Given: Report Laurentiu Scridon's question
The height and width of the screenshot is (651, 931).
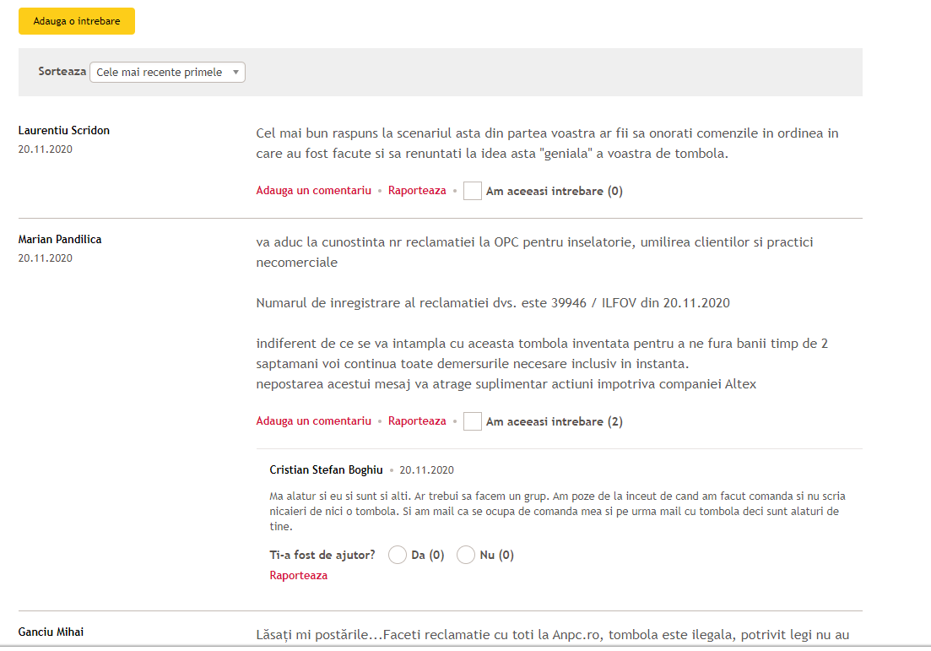Looking at the screenshot, I should tap(417, 190).
